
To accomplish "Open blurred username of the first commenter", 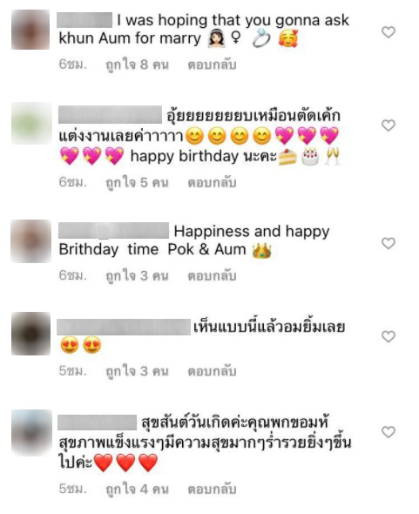I will point(84,20).
